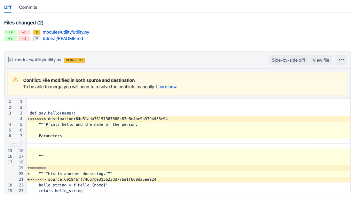Viewport: 356px width, 202px height.
Task: Switch to the Diff tab
Action: pos(8,7)
